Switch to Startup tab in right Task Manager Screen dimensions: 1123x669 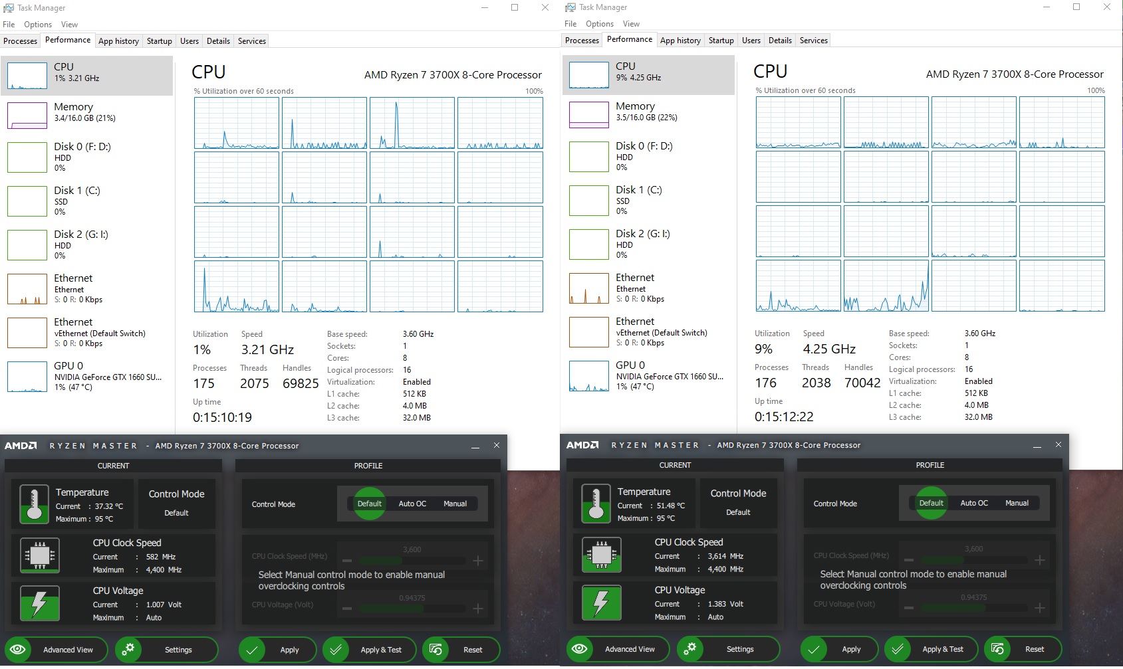721,41
